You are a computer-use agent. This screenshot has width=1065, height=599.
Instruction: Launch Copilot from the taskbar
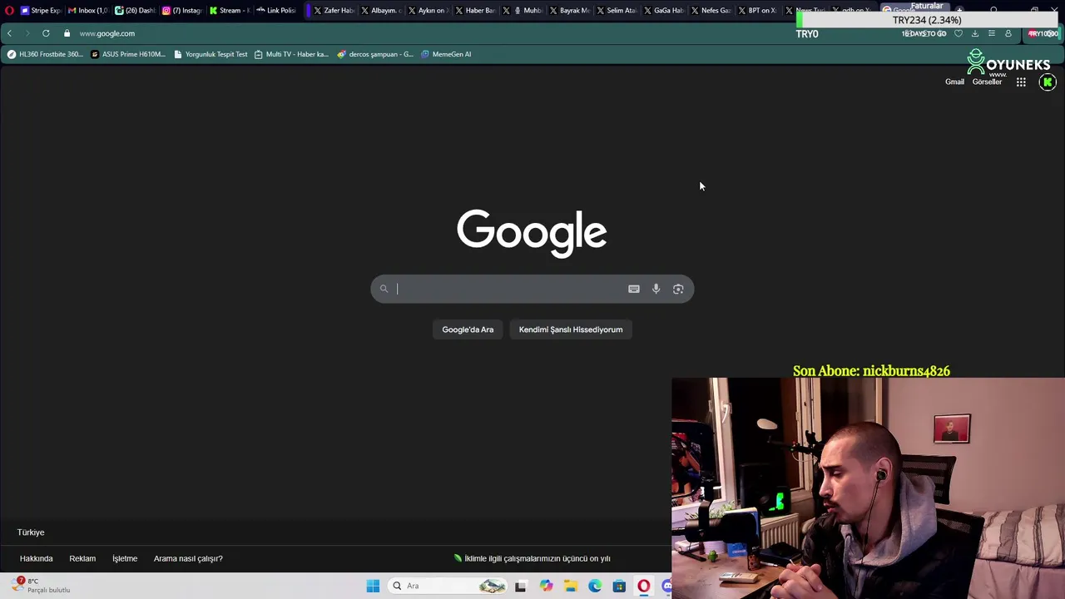546,586
